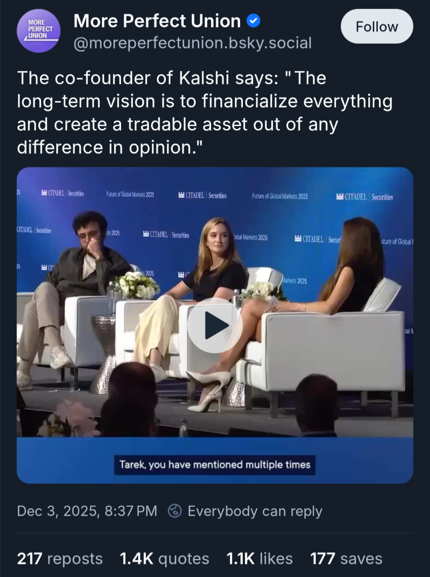Click the More Perfect Union profile avatar

(39, 31)
